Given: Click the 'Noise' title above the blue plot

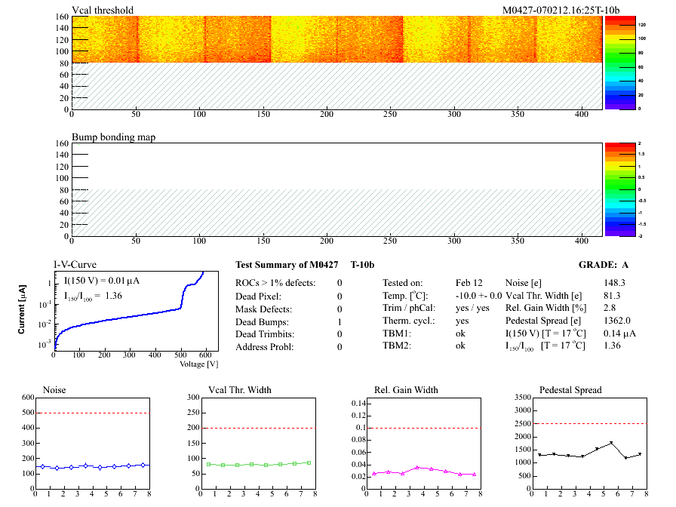Looking at the screenshot, I should coord(54,390).
